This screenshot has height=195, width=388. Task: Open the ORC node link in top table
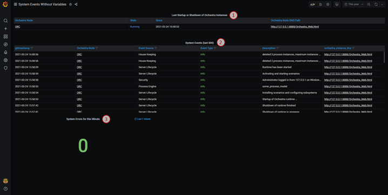point(17,27)
